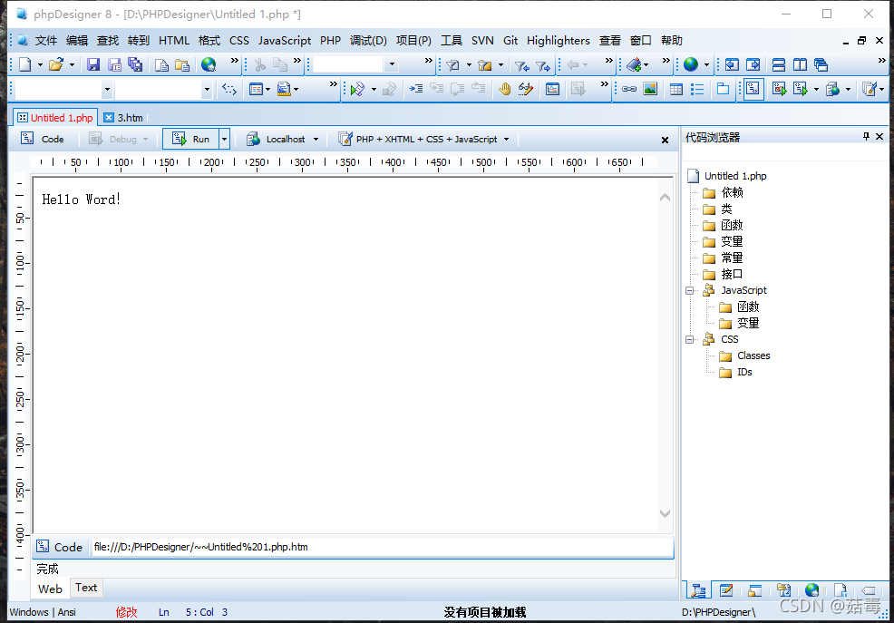Click the globe icon before the tile buttons
Viewport: 894px width, 623px height.
click(691, 64)
